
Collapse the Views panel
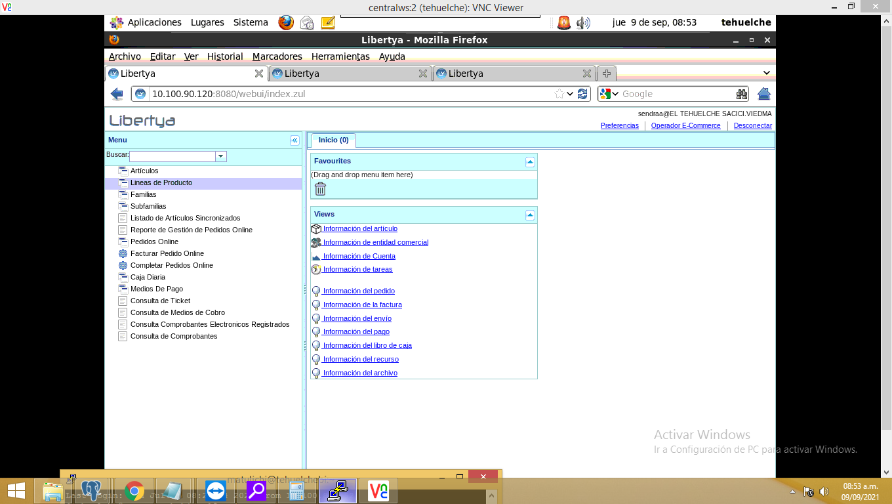click(x=530, y=215)
